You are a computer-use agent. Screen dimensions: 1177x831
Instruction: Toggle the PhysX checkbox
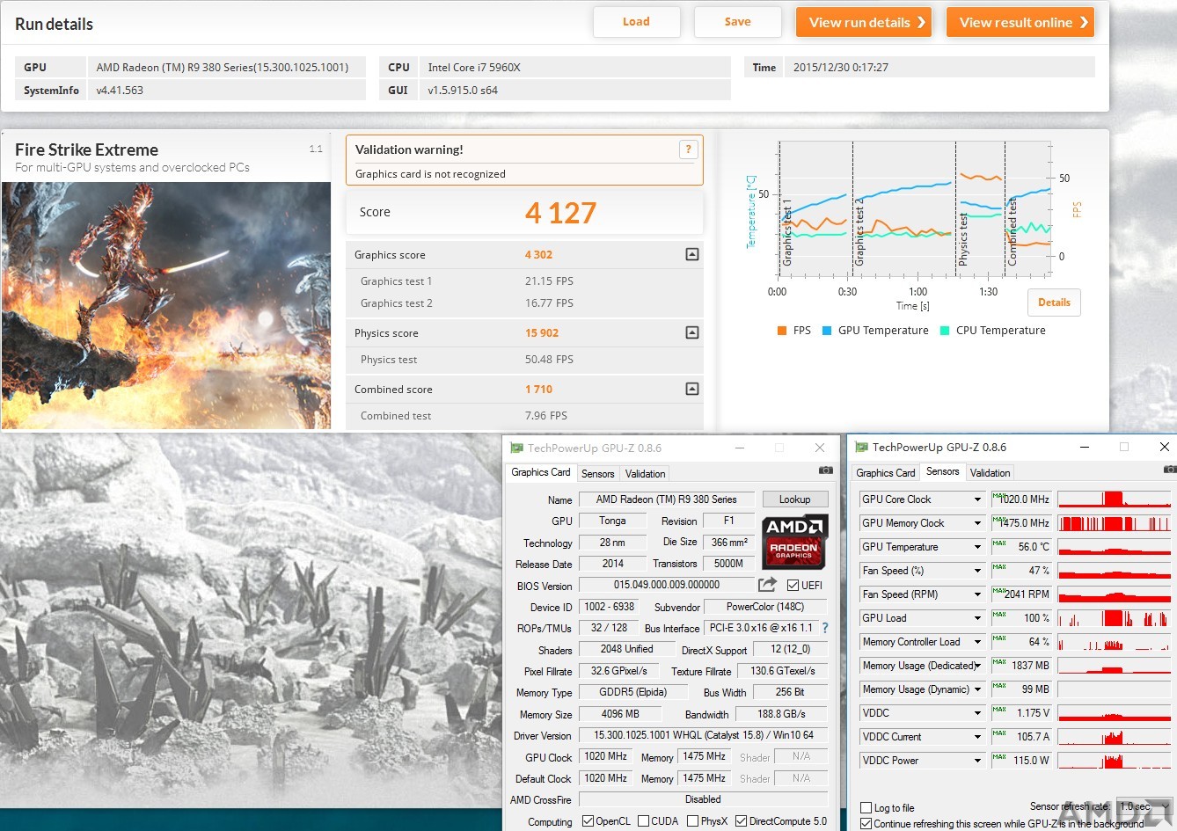click(693, 821)
